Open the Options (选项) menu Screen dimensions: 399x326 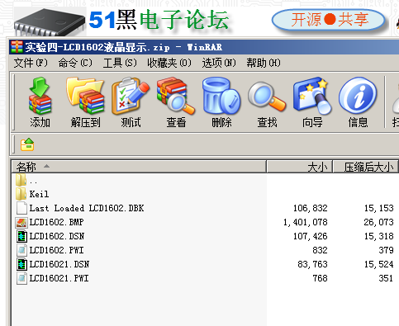click(x=219, y=63)
